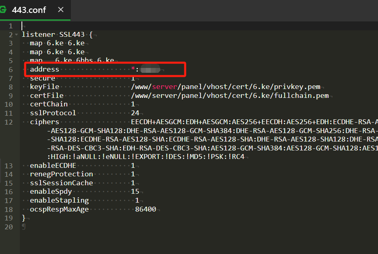Click line number 1 in gutter

coord(11,26)
